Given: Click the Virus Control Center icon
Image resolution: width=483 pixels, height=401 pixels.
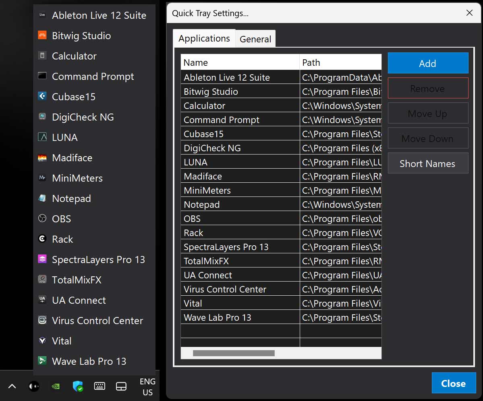Looking at the screenshot, I should pyautogui.click(x=42, y=320).
